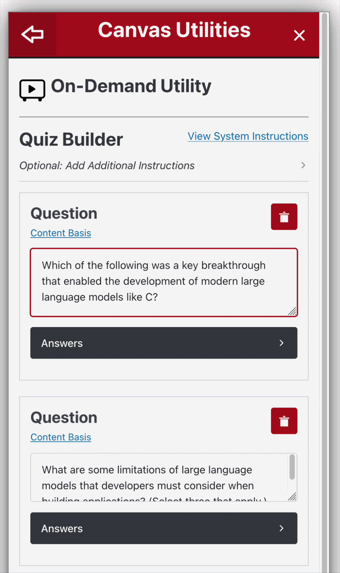
Task: Click scrollbar inside second question textbox
Action: coord(292,467)
